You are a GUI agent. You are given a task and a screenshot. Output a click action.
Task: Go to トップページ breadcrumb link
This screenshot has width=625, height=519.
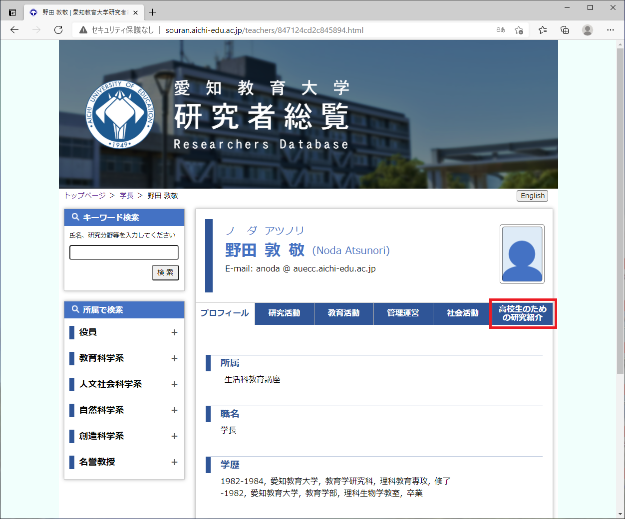point(85,196)
